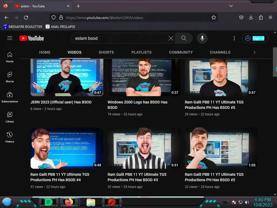Play the Has BSOD #3 thumbnail
277x208 pixels.
coord(144,148)
